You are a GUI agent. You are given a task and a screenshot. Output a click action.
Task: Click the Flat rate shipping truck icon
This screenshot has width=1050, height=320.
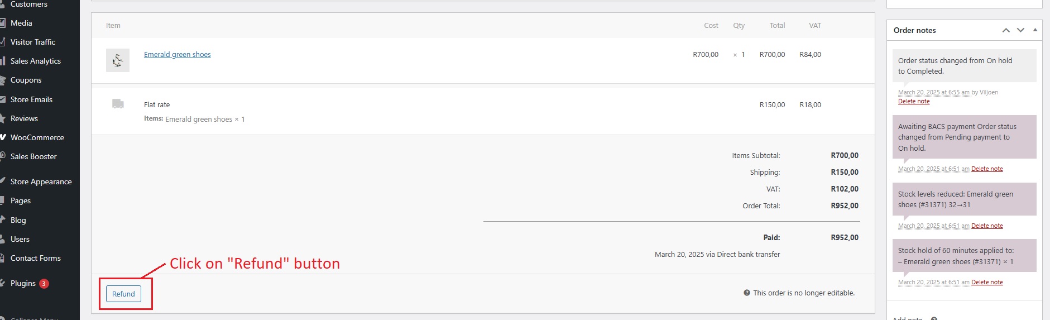tap(118, 104)
